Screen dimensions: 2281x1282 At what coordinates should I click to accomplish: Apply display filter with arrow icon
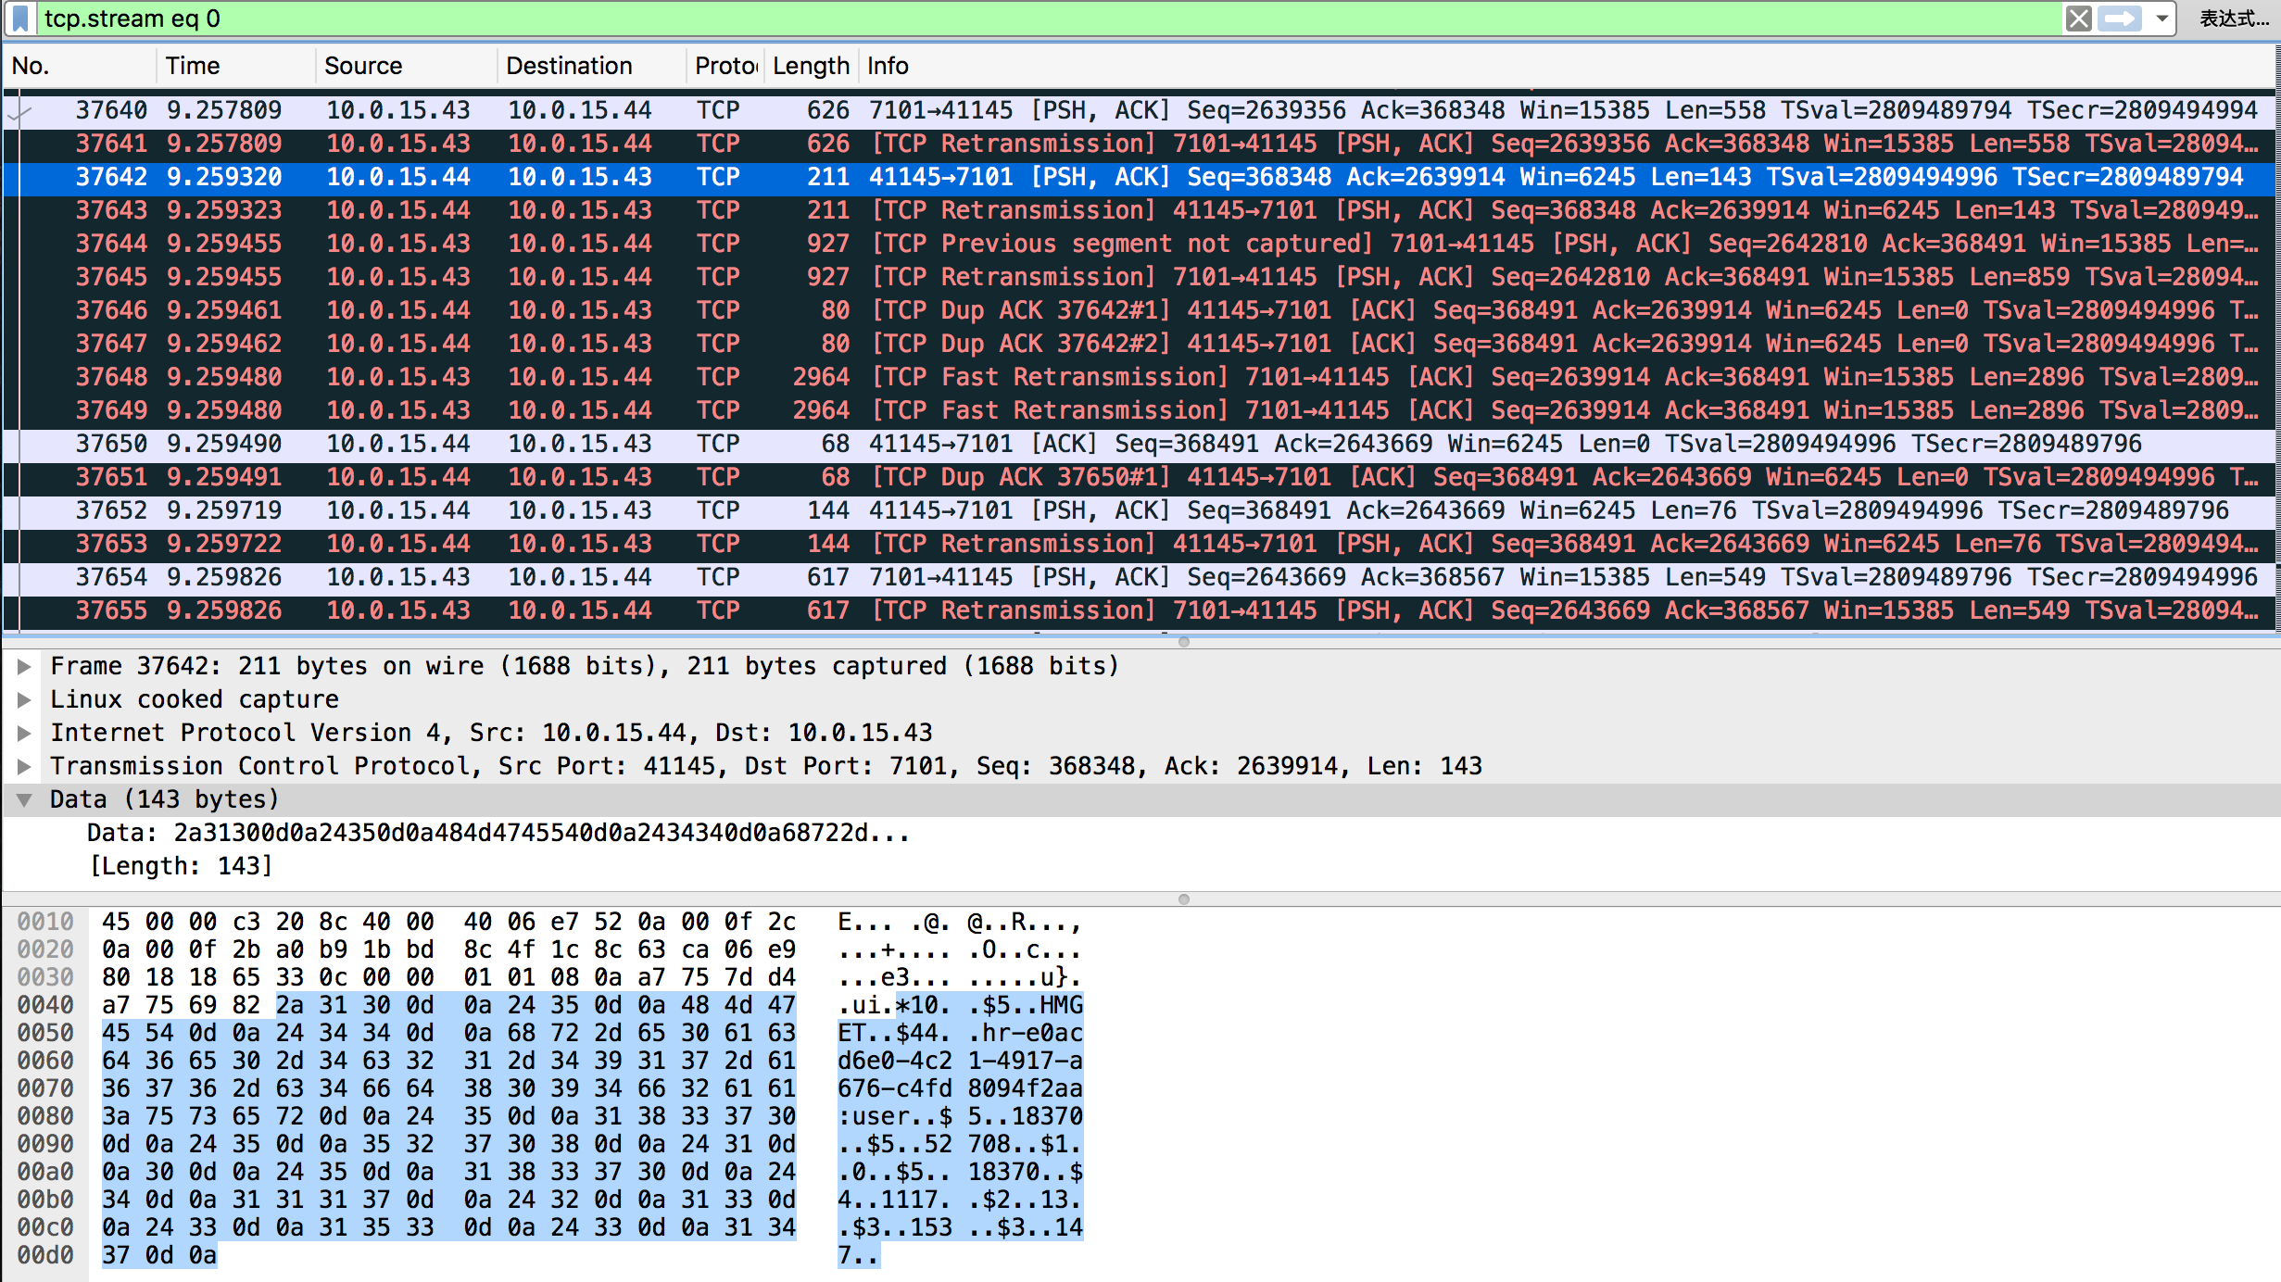(2120, 19)
